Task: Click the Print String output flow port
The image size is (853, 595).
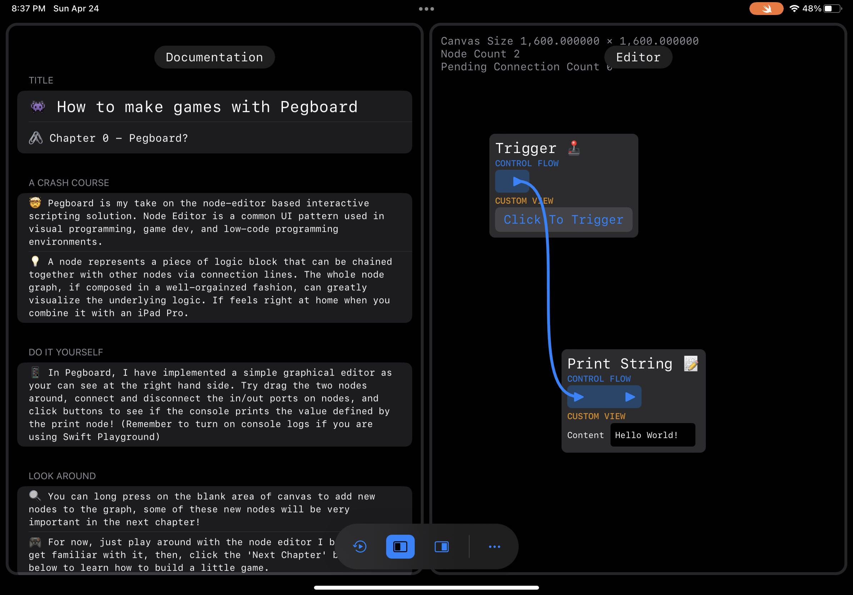Action: [x=630, y=397]
